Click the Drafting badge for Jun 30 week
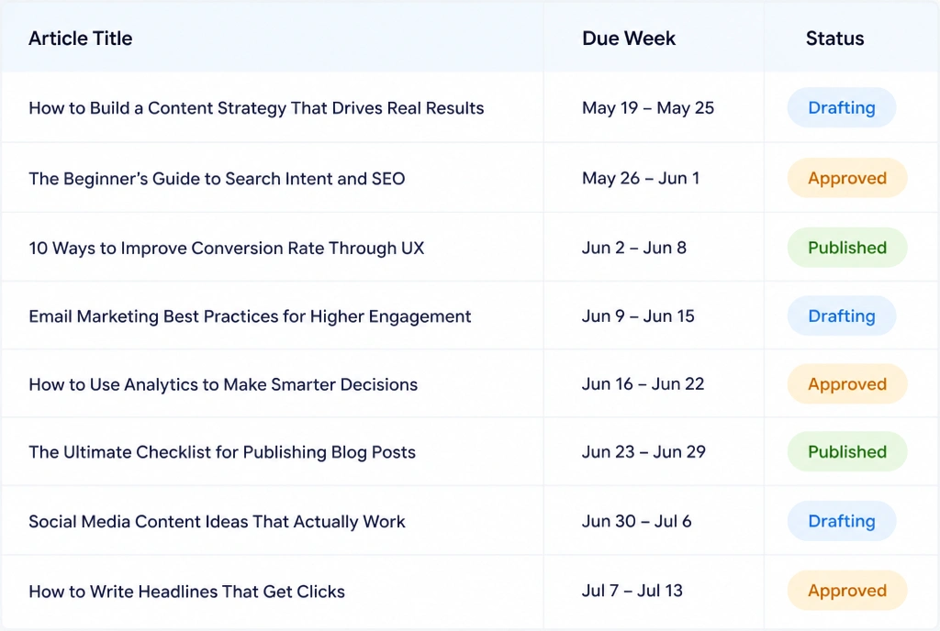 [841, 521]
